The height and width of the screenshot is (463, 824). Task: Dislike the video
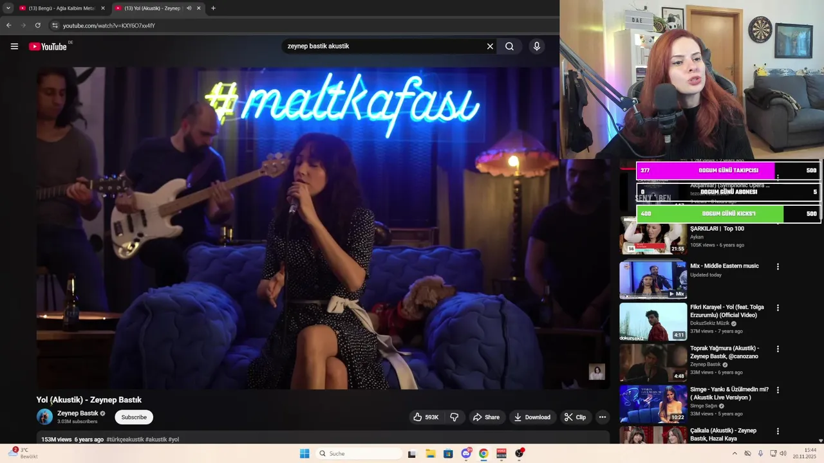454,417
